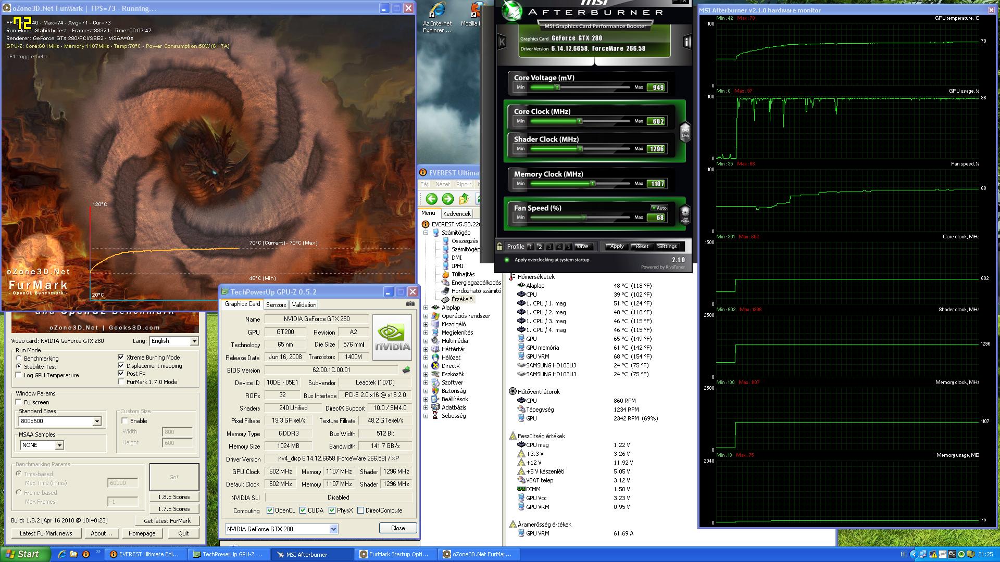Image resolution: width=1000 pixels, height=562 pixels.
Task: Toggle Post FX checkbox
Action: (121, 374)
